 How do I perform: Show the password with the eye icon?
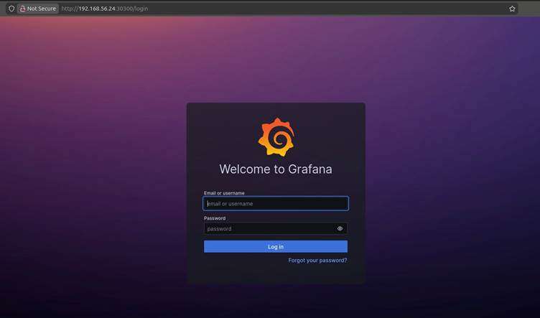pyautogui.click(x=340, y=229)
